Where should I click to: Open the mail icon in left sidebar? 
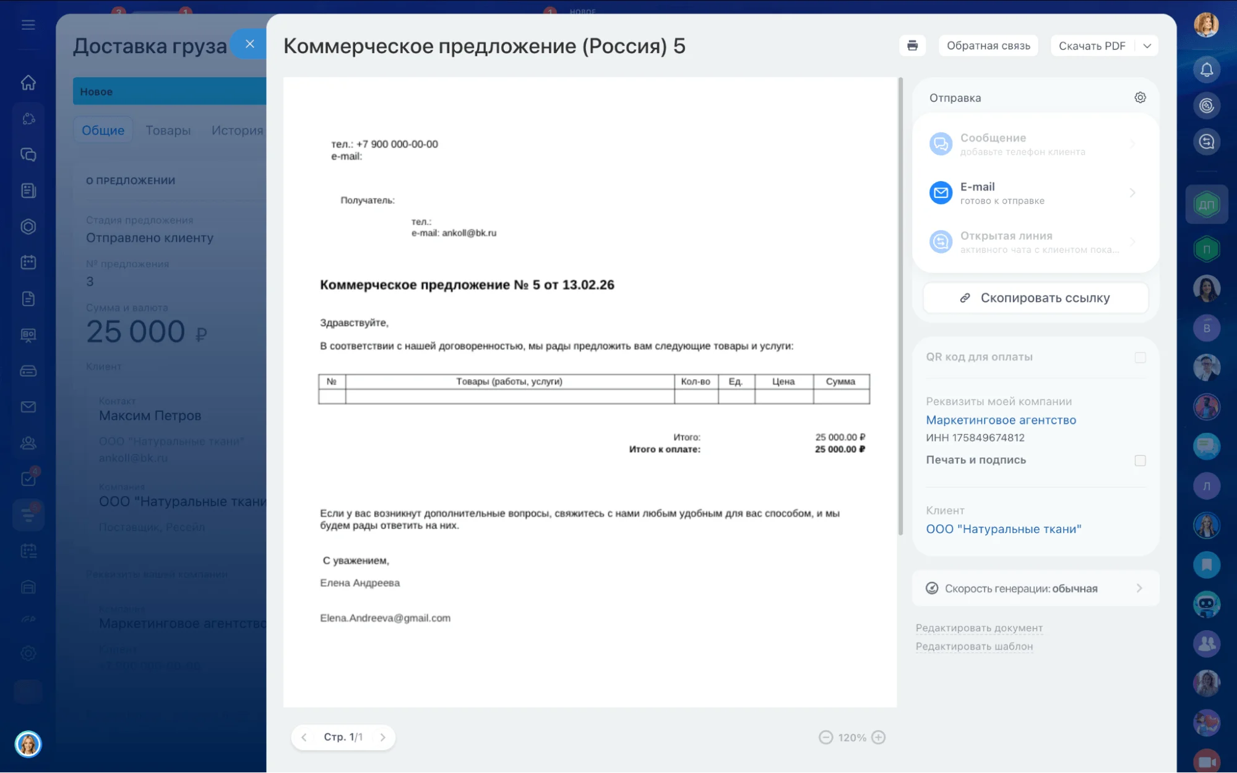pos(28,407)
